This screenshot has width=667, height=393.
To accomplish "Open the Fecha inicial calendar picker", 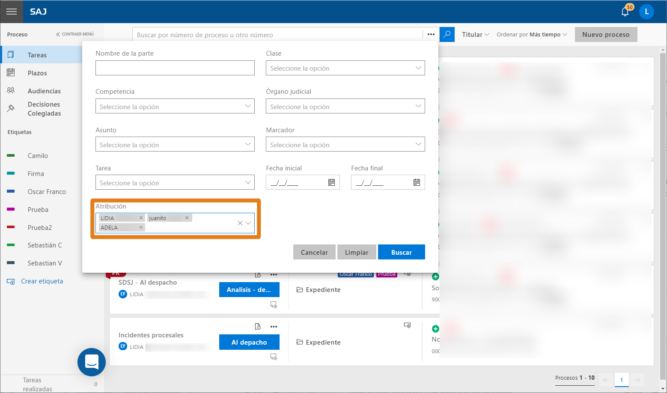I will pyautogui.click(x=331, y=182).
